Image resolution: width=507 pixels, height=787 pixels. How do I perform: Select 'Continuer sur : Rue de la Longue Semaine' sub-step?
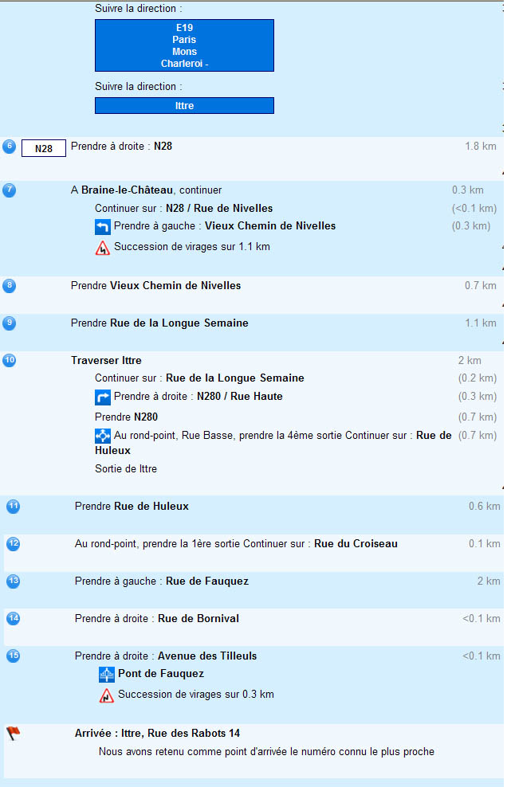(199, 378)
